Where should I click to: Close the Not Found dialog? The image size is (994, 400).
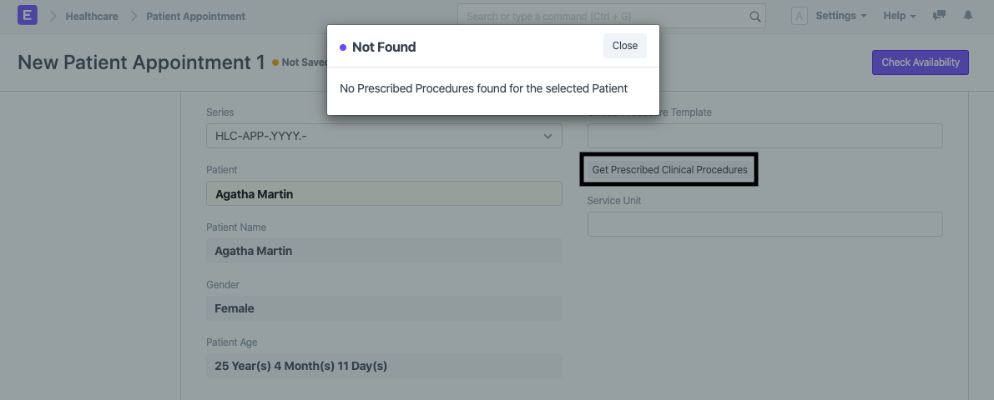pyautogui.click(x=625, y=46)
